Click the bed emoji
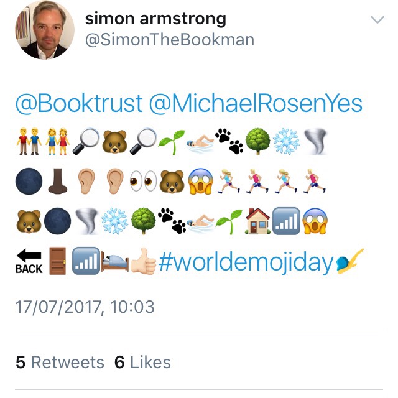The width and height of the screenshot is (398, 398). (x=114, y=262)
